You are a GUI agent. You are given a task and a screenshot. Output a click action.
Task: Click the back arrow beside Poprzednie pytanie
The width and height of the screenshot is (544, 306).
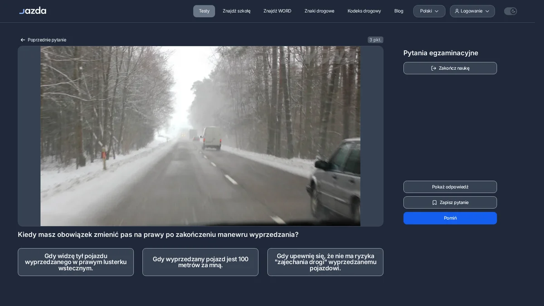23,40
